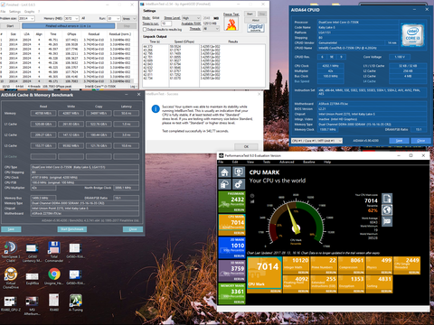Open Baseline menu in PerformanceTest

[x=309, y=162]
